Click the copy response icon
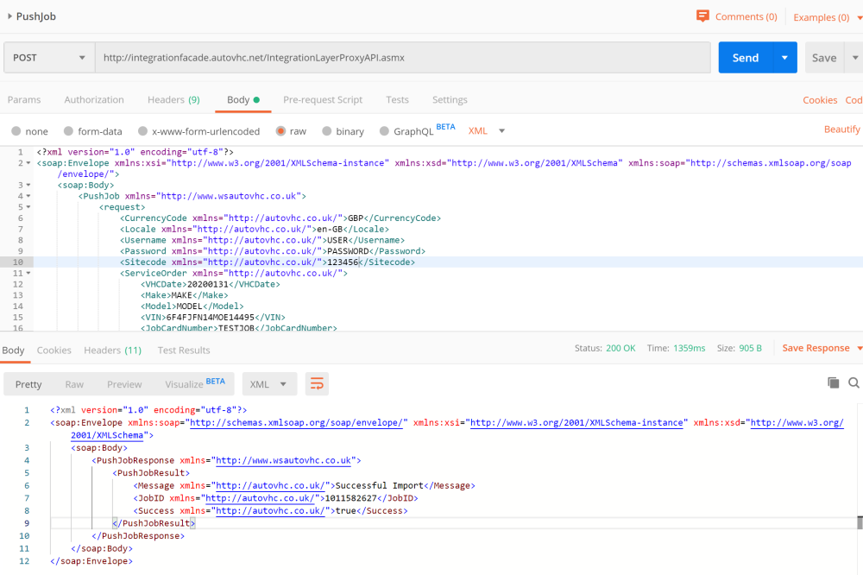The image size is (863, 575). [x=833, y=383]
